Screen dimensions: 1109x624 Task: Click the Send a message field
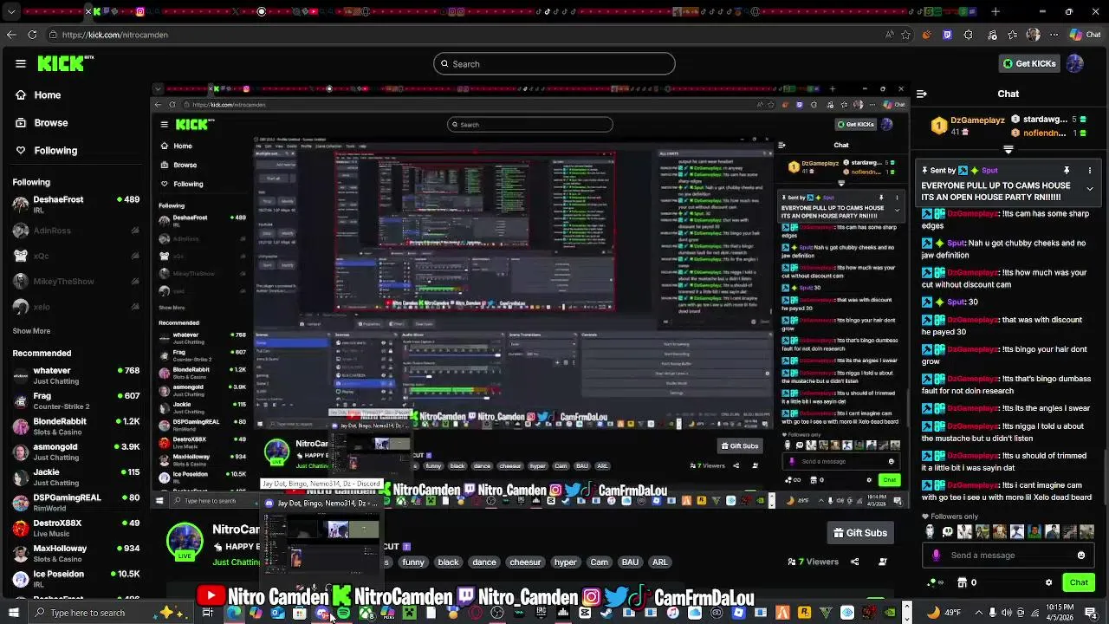point(1008,556)
